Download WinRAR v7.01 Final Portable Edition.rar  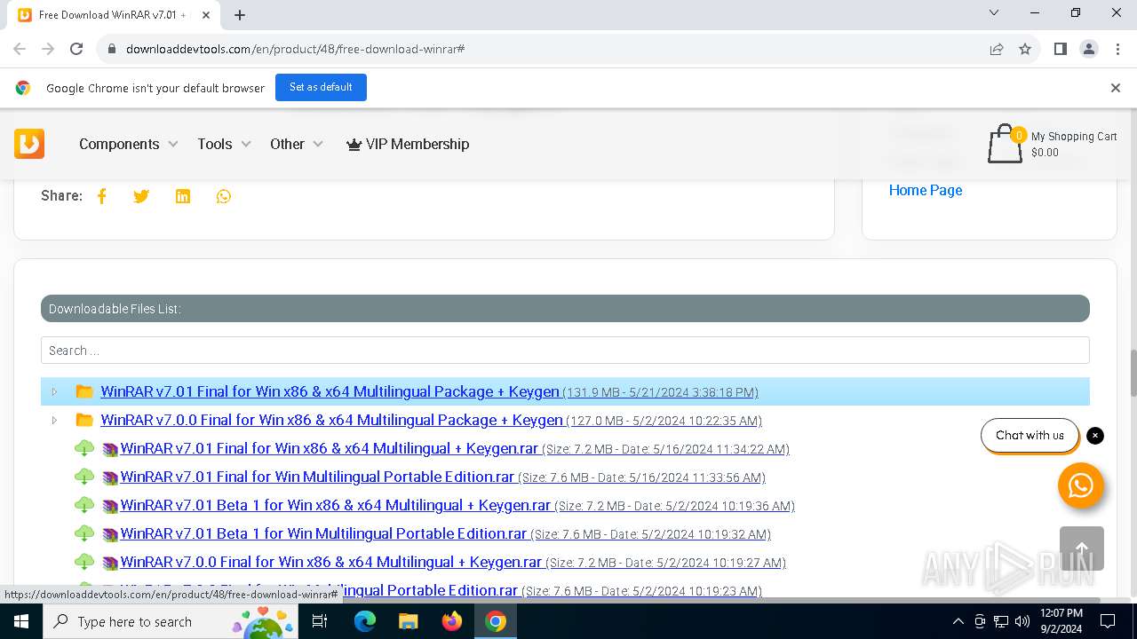317,477
